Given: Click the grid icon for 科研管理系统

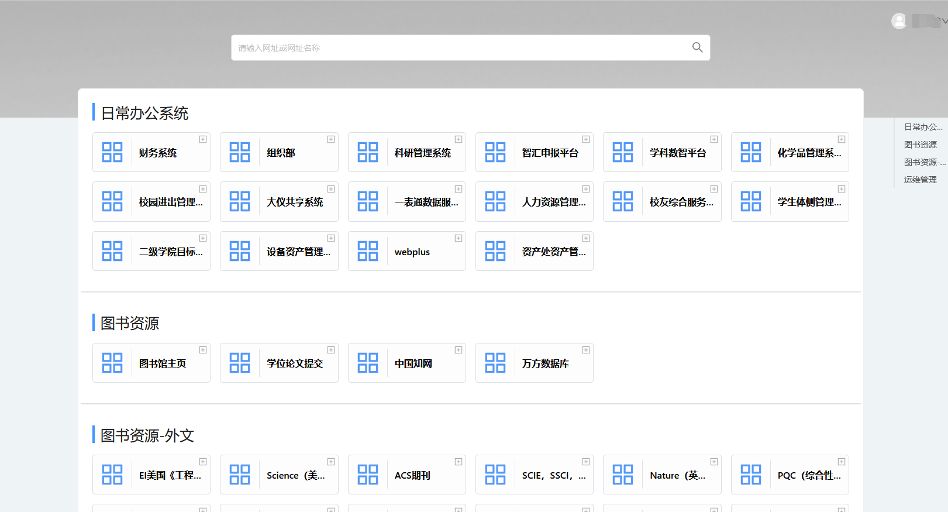Looking at the screenshot, I should point(368,152).
